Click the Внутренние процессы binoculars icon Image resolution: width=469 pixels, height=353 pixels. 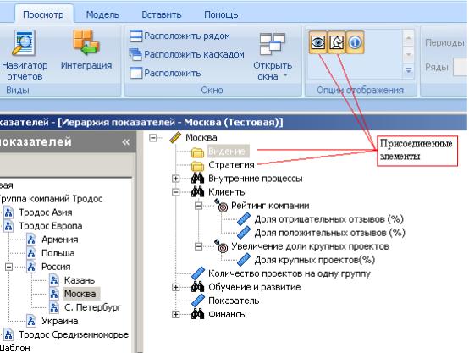click(198, 179)
